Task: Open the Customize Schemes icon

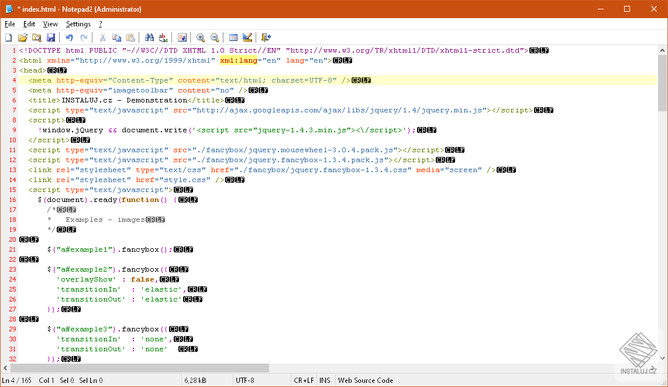Action: 247,37
